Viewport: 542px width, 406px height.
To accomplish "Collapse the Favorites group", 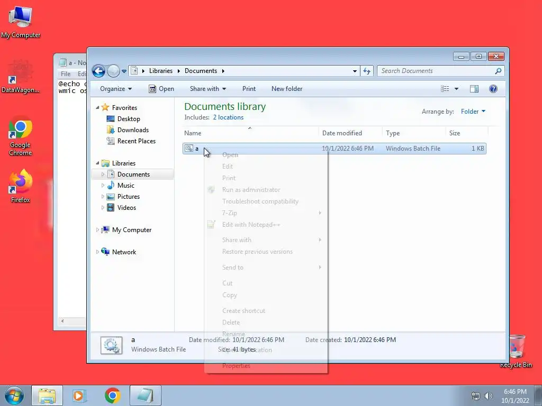I will [x=97, y=108].
